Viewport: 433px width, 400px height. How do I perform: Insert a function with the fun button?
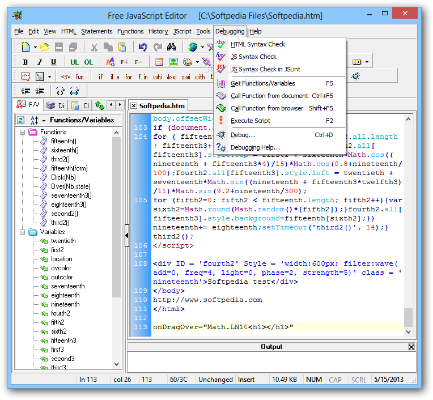(x=80, y=76)
